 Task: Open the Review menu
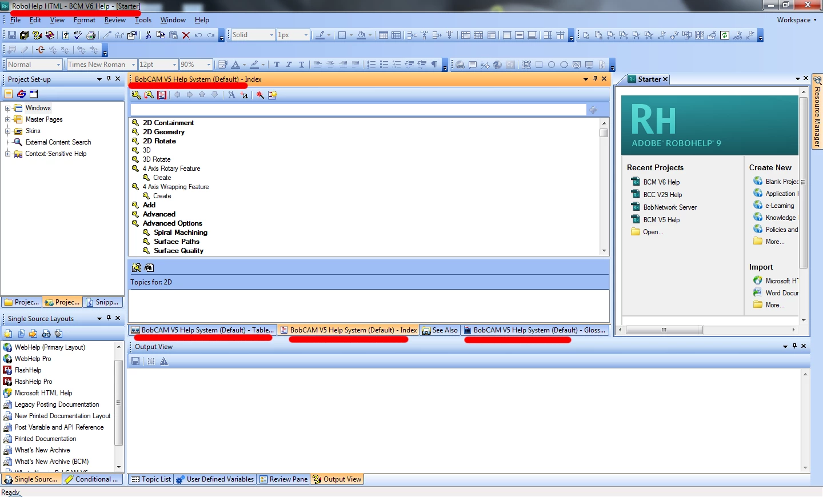pos(115,20)
